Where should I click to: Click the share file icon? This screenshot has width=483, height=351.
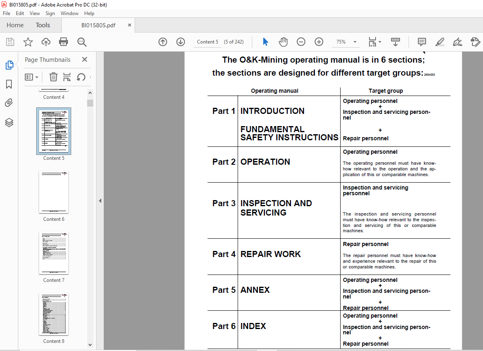[x=475, y=42]
